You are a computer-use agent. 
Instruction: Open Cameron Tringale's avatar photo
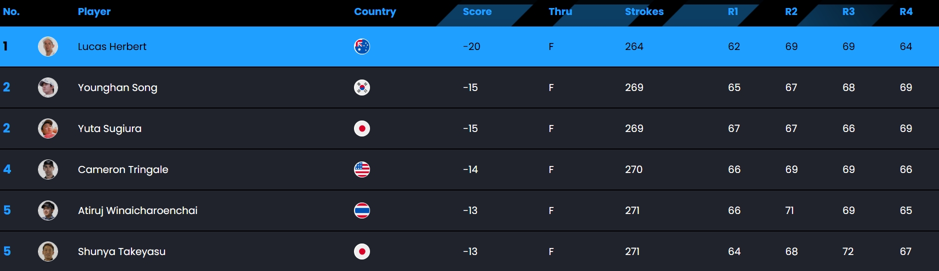48,169
